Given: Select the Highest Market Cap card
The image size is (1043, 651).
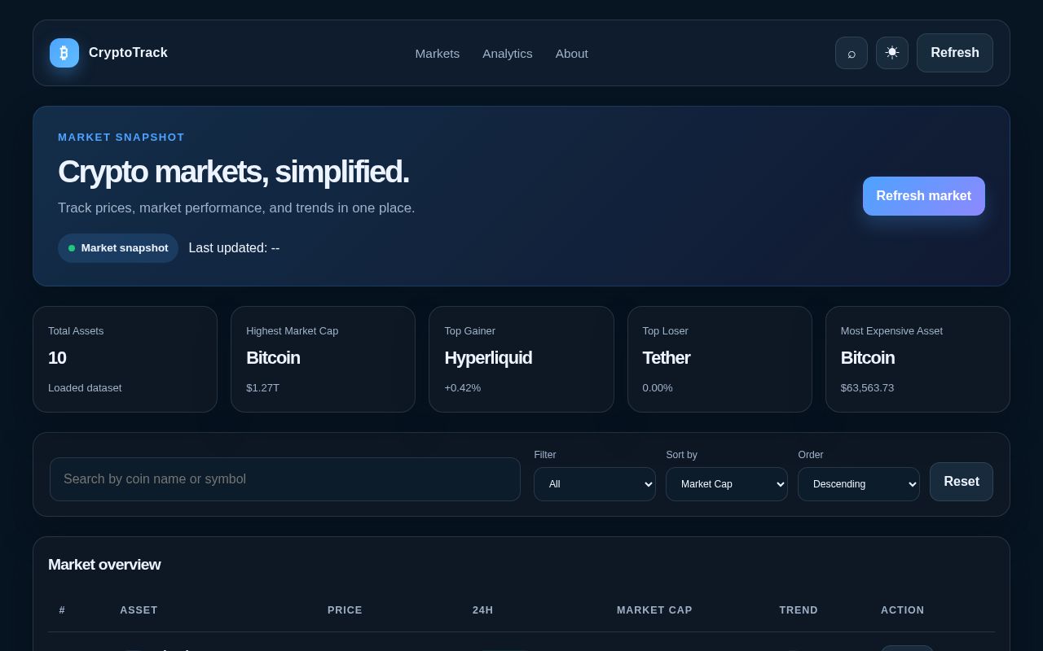Looking at the screenshot, I should click(x=323, y=359).
